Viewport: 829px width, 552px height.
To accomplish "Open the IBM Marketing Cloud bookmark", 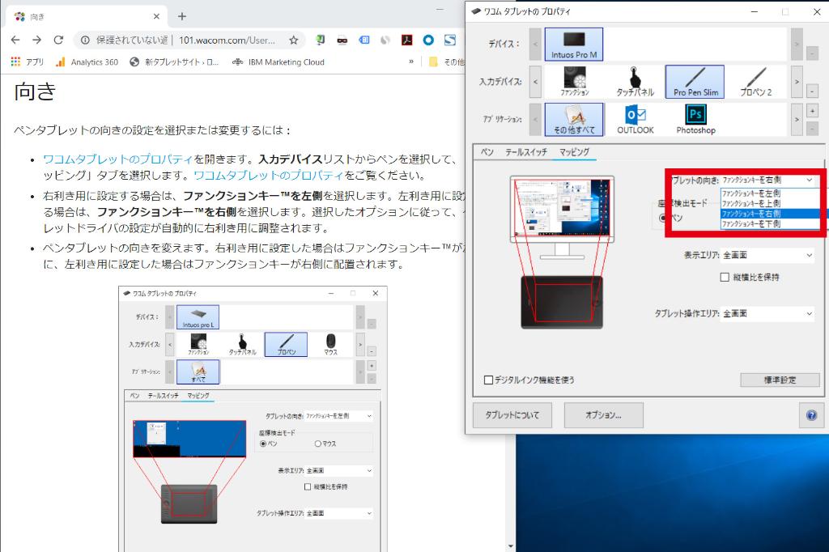I will coord(278,62).
